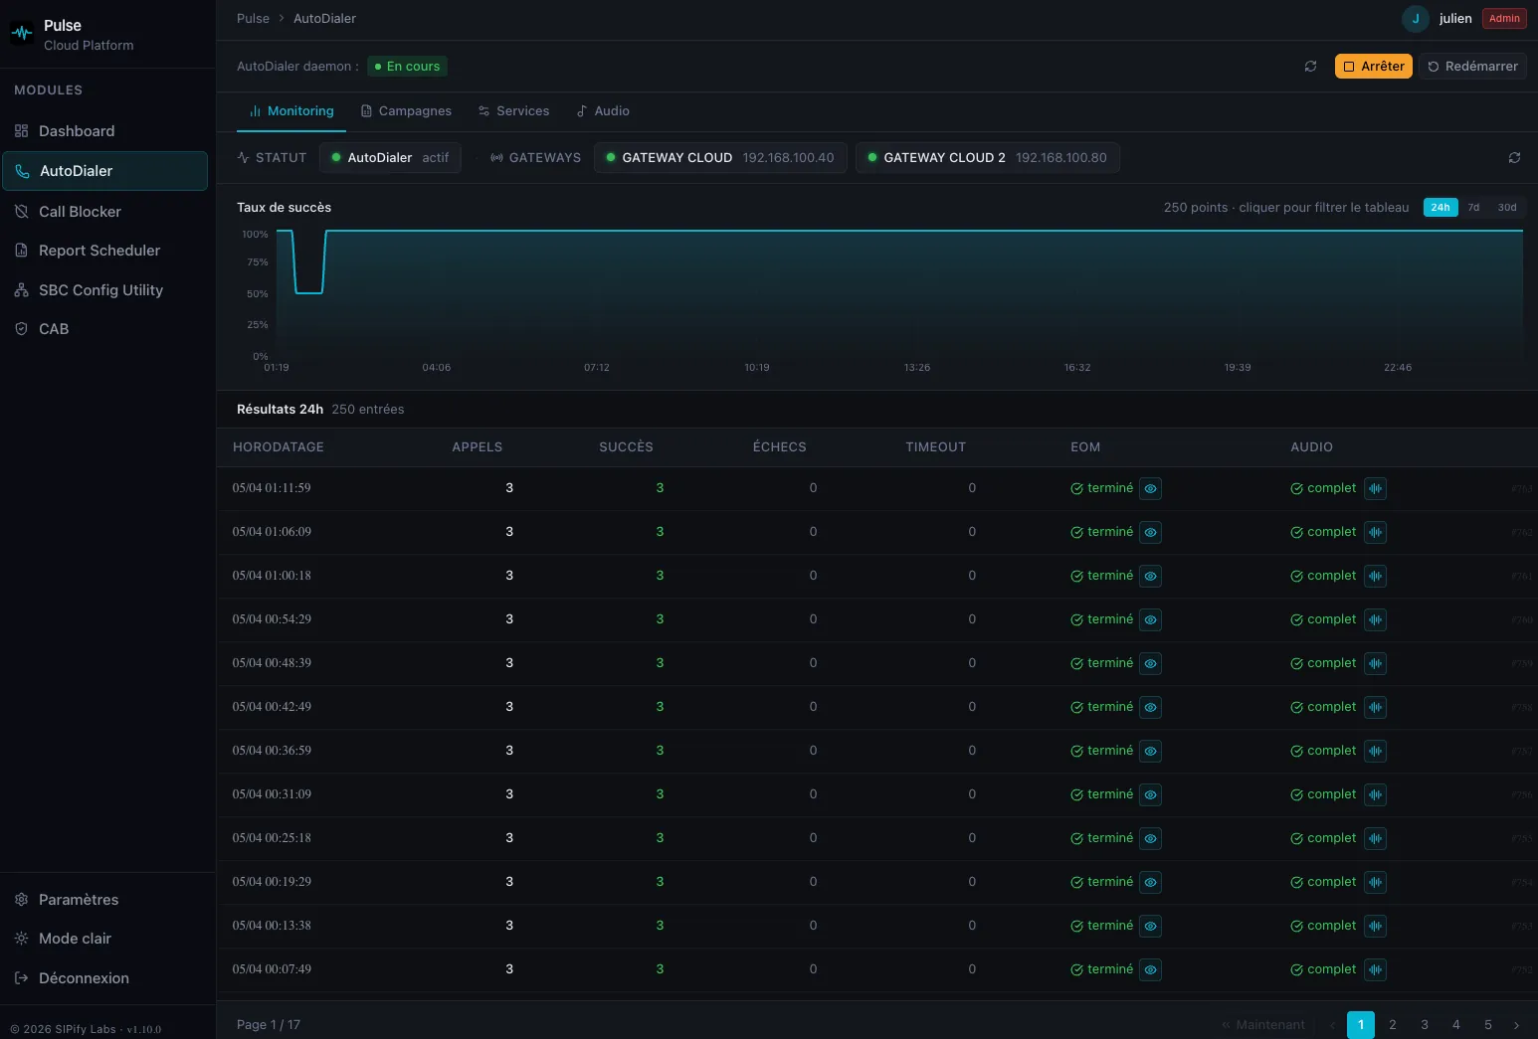Viewport: 1538px width, 1039px height.
Task: View EOM details for 00:48:39 row
Action: point(1150,664)
